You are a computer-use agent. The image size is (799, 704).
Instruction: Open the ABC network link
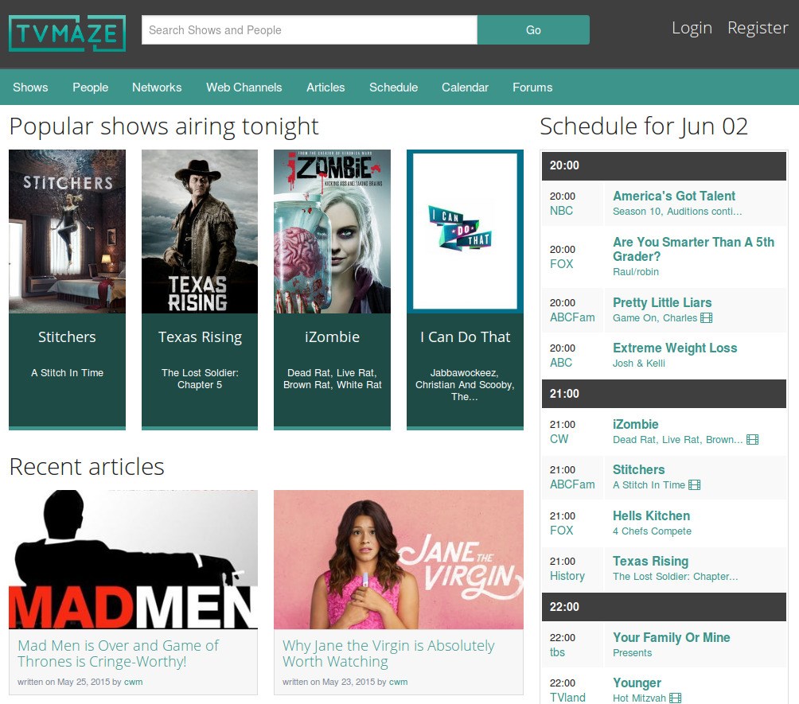coord(561,363)
